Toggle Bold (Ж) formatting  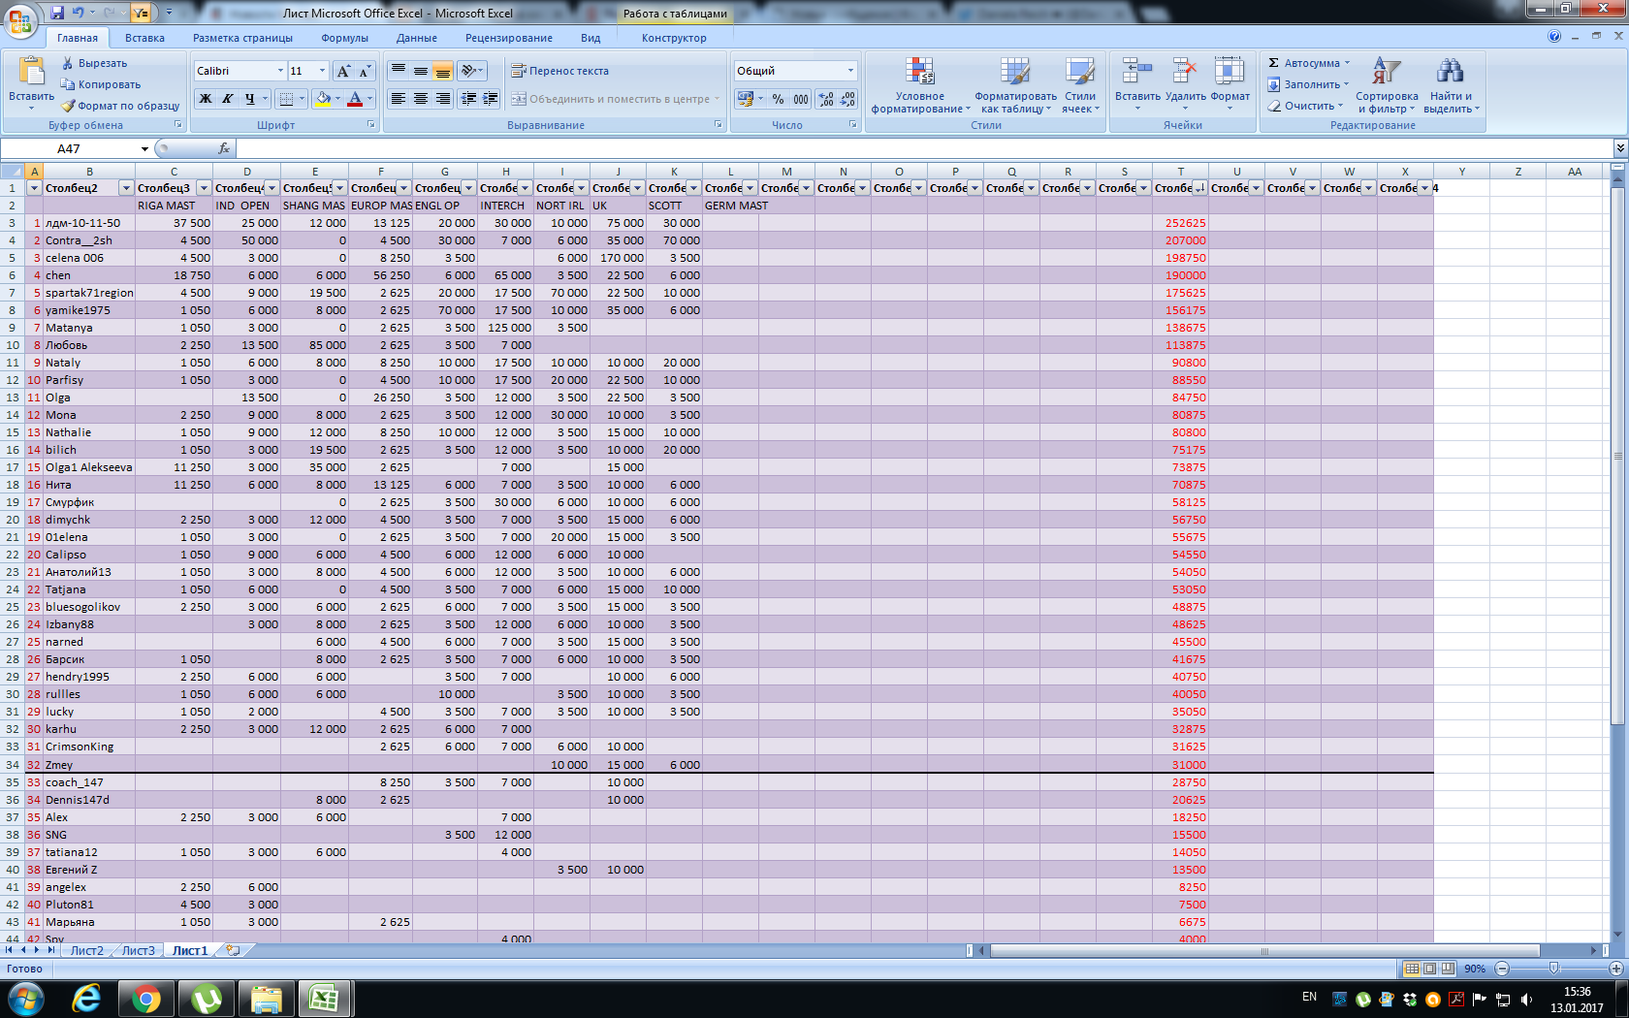(206, 99)
